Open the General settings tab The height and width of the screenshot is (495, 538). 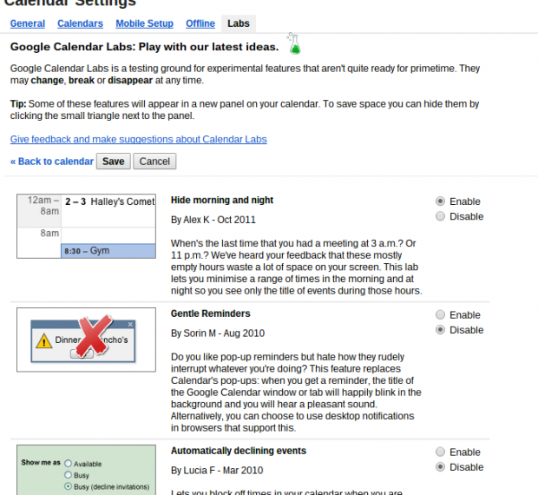coord(28,23)
